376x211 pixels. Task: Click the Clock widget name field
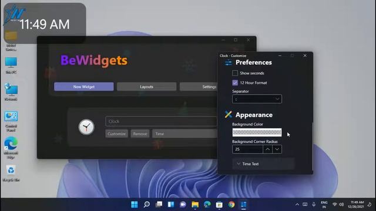pos(161,121)
